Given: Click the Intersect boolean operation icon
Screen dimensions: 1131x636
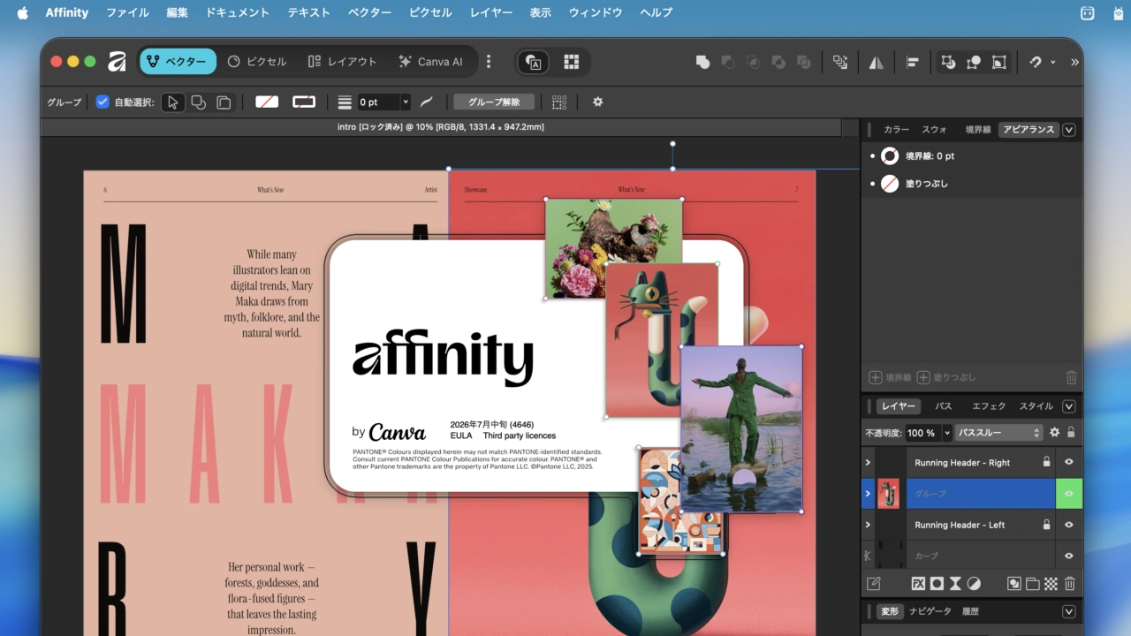Looking at the screenshot, I should click(754, 62).
